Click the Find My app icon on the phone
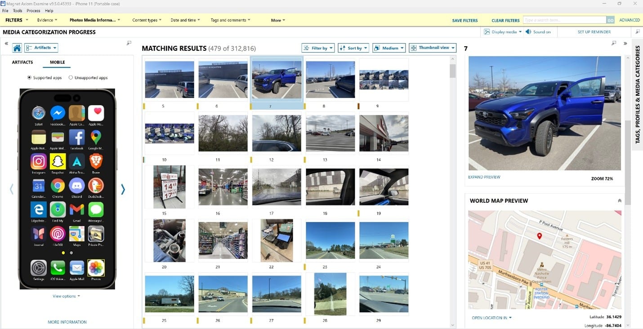Image resolution: width=643 pixels, height=329 pixels. click(58, 210)
